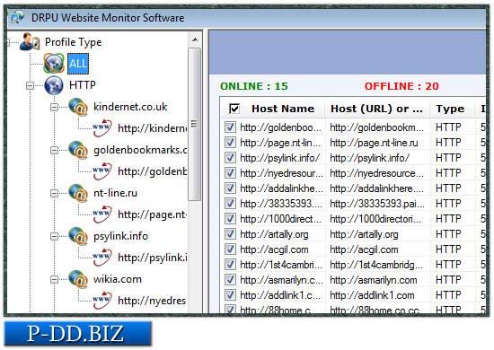The image size is (494, 350).
Task: Select nt-line.ru in the tree
Action: click(115, 193)
